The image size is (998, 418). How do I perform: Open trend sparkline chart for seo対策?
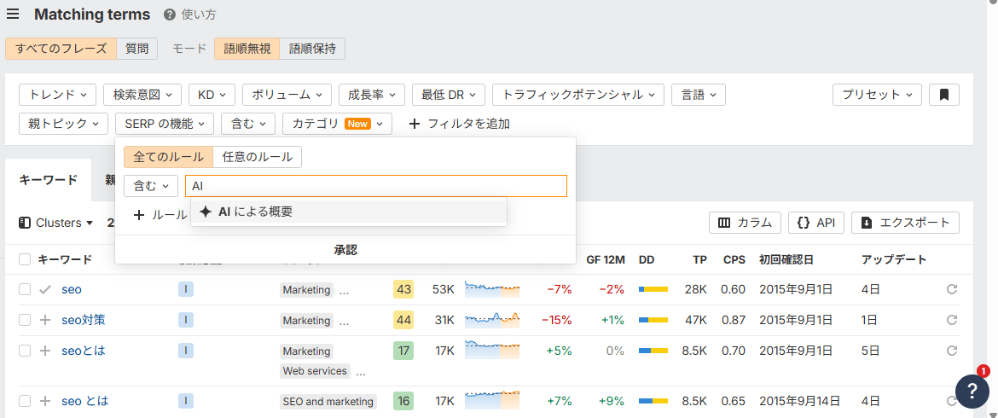coord(492,319)
